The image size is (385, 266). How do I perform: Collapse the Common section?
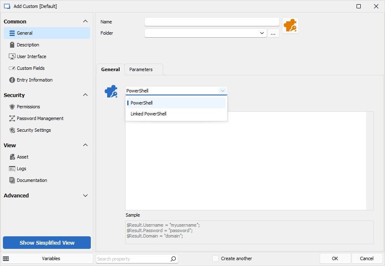(x=85, y=21)
